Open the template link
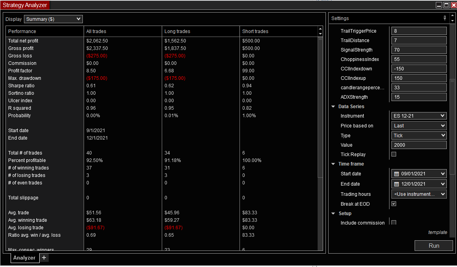457x267 pixels. pyautogui.click(x=437, y=232)
